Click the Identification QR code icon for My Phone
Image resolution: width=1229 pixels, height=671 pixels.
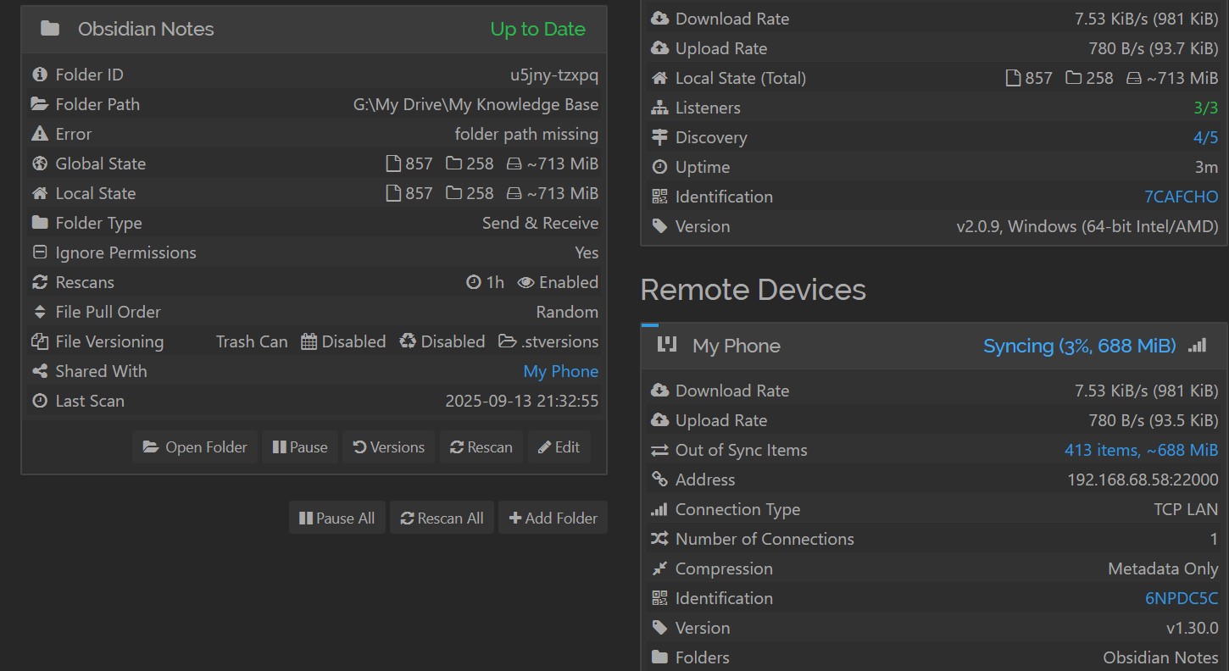coord(659,598)
